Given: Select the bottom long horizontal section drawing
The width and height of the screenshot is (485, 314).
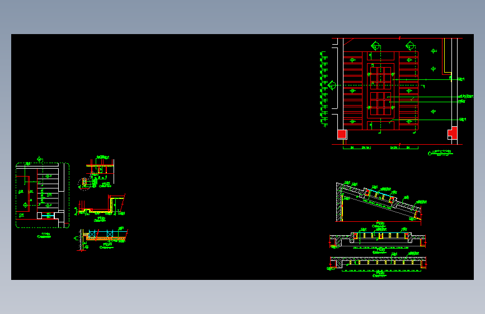Looking at the screenshot, I should [x=378, y=263].
